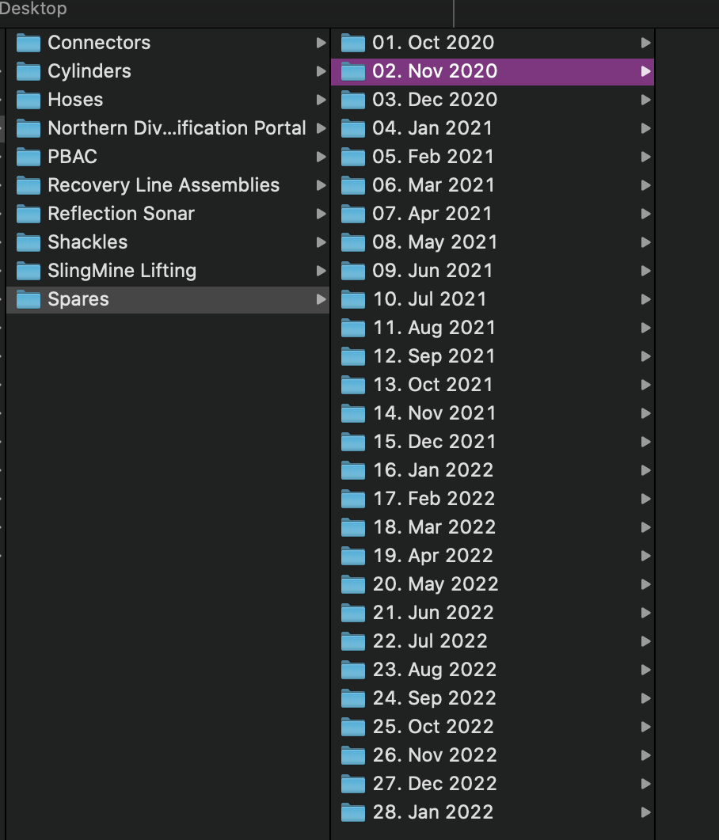The image size is (719, 840).
Task: Click the 15. Dec 2021 folder icon
Action: tap(353, 442)
